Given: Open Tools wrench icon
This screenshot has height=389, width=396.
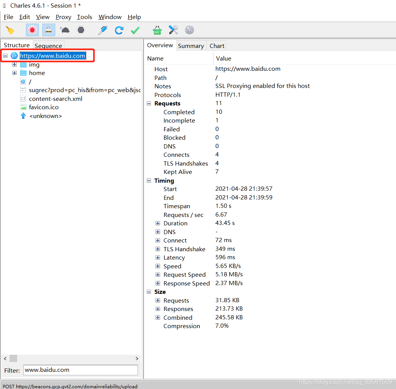Looking at the screenshot, I should [x=173, y=30].
